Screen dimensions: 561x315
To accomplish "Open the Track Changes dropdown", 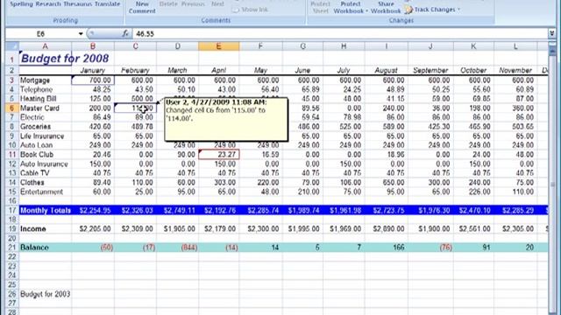I will pos(459,10).
